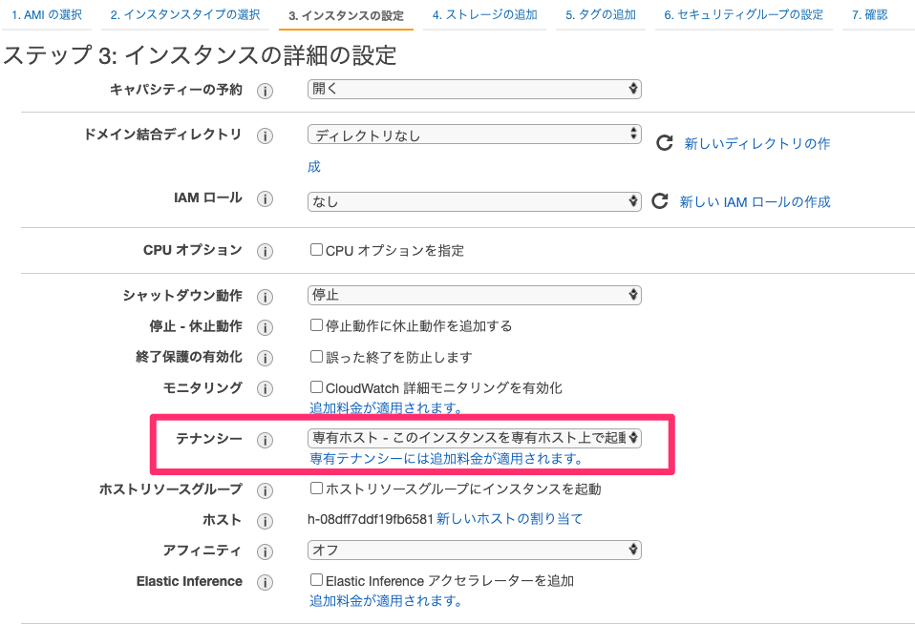Screen dimensions: 915x624
Task: Click the info icon next to キャパシティーの予約
Action: 265,91
